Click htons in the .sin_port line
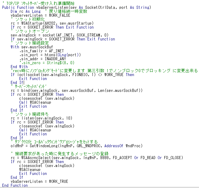The image size is (199, 188). coord(55,55)
